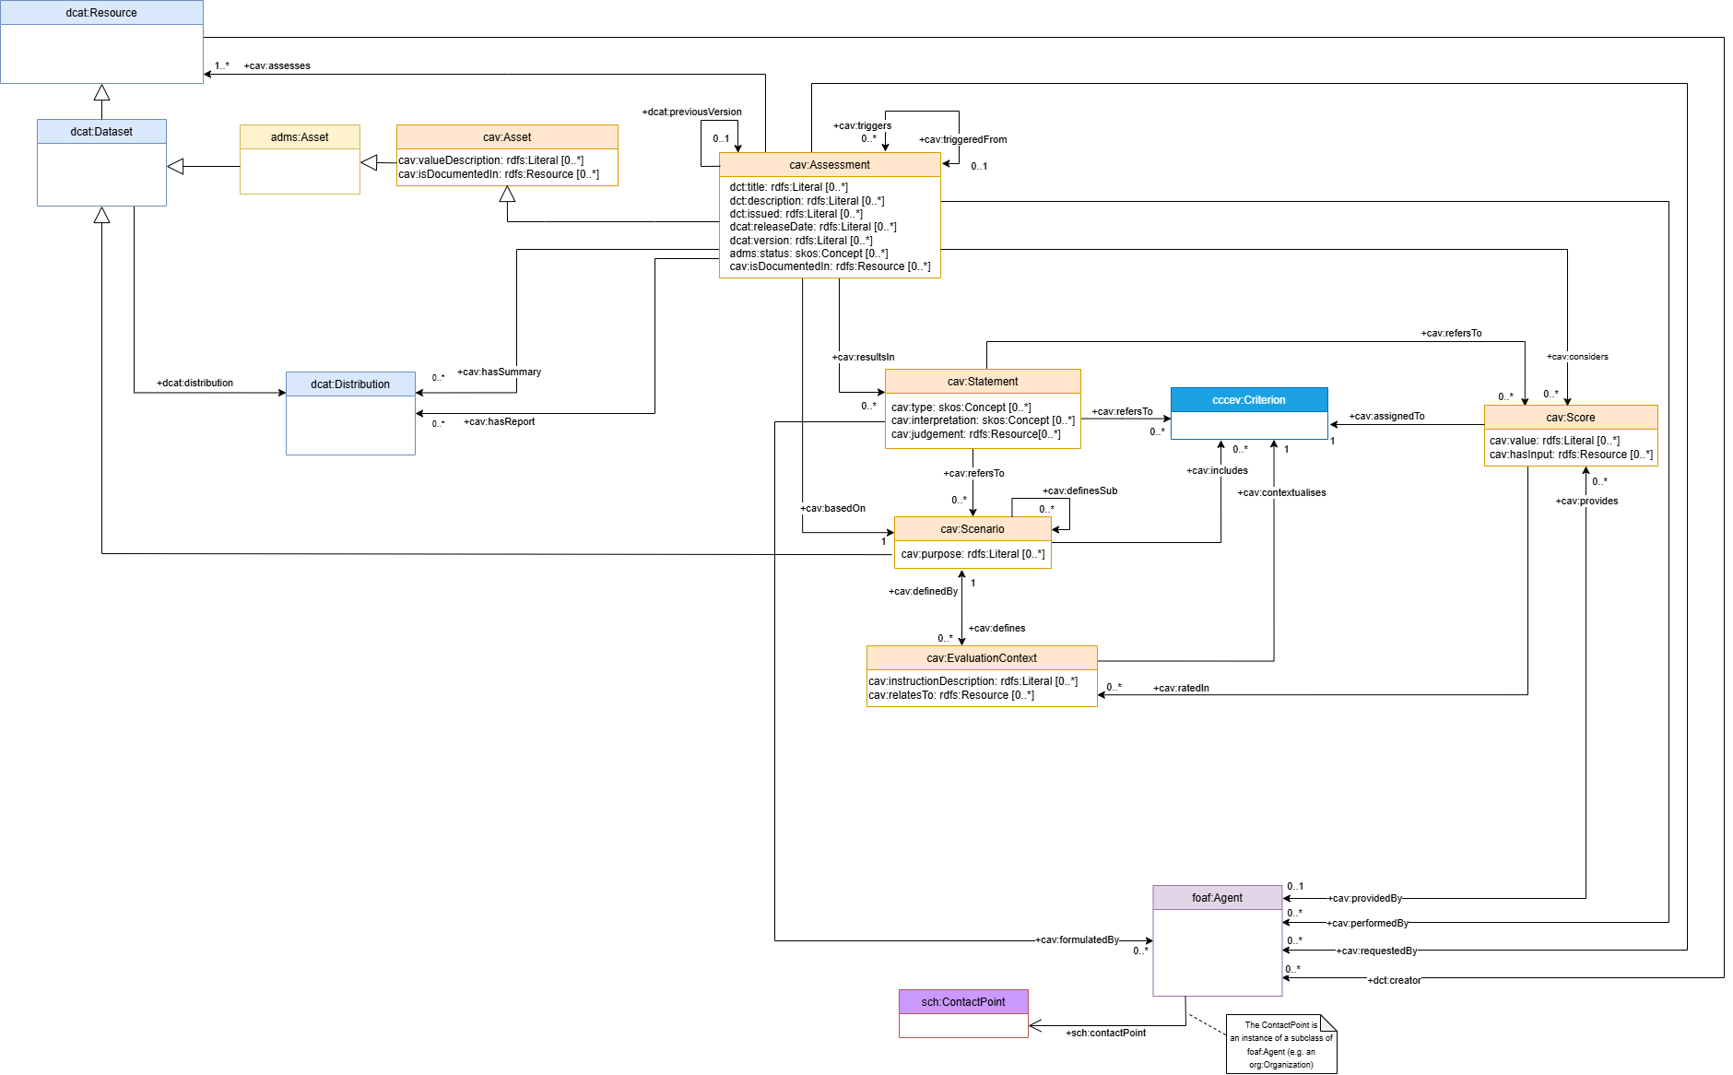Click the cccev:Criterion blue class header

pyautogui.click(x=1249, y=400)
